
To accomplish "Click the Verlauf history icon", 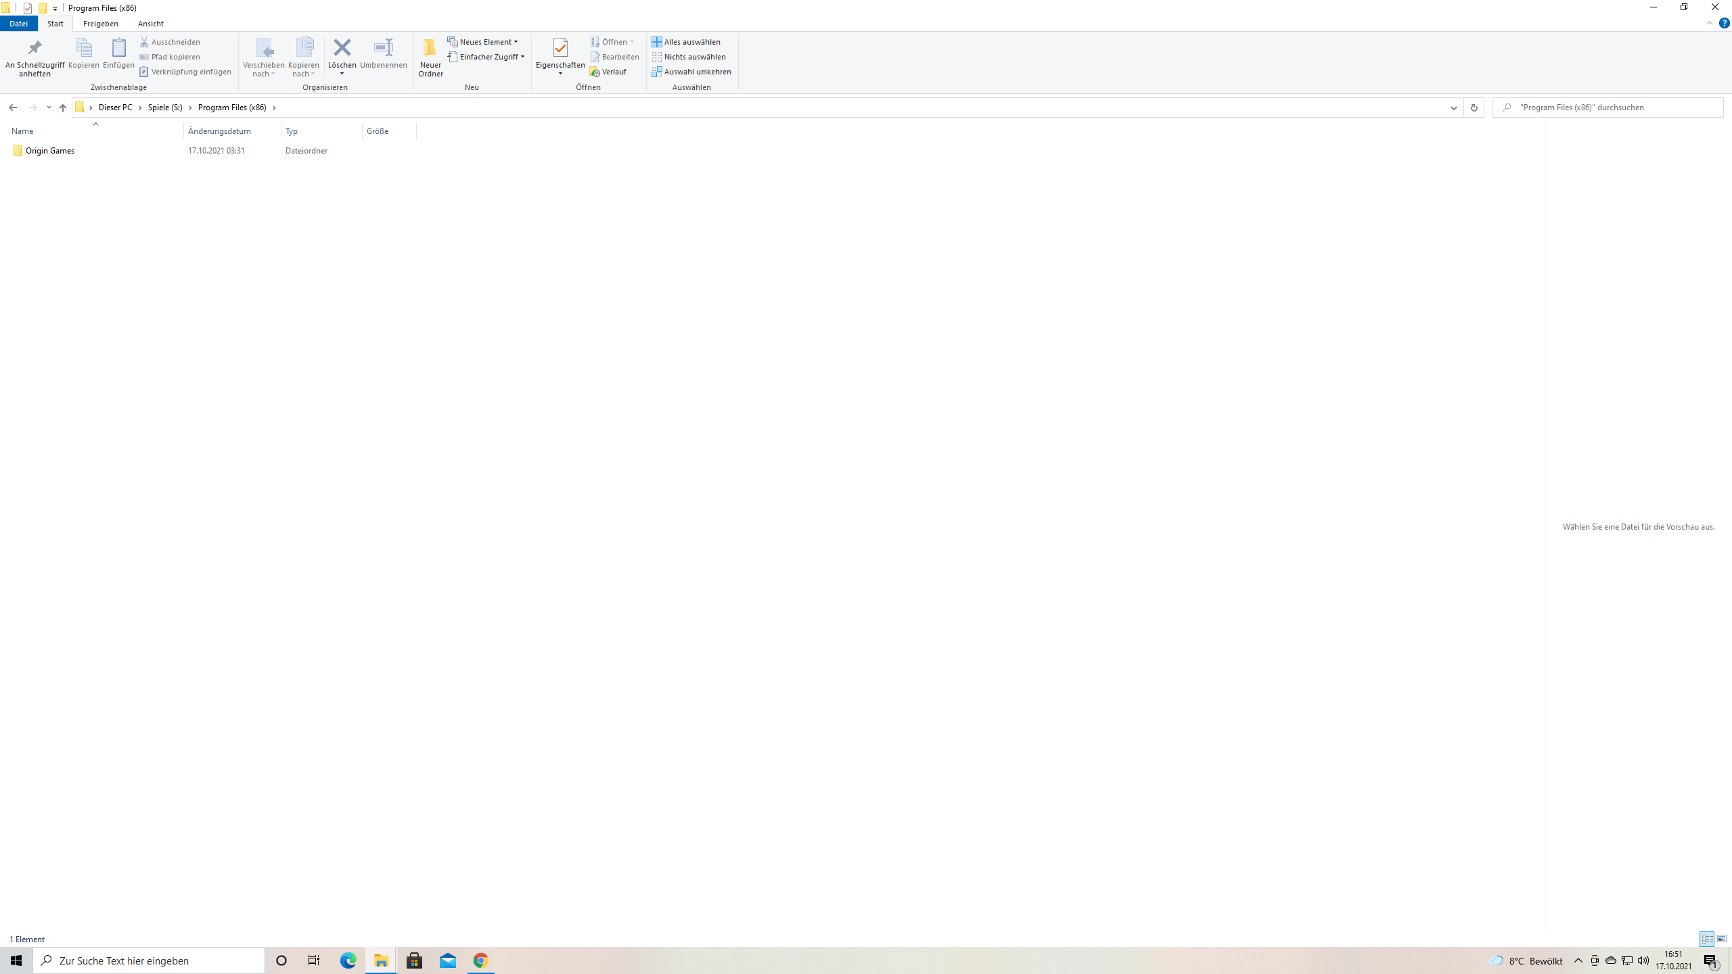I will [x=595, y=72].
